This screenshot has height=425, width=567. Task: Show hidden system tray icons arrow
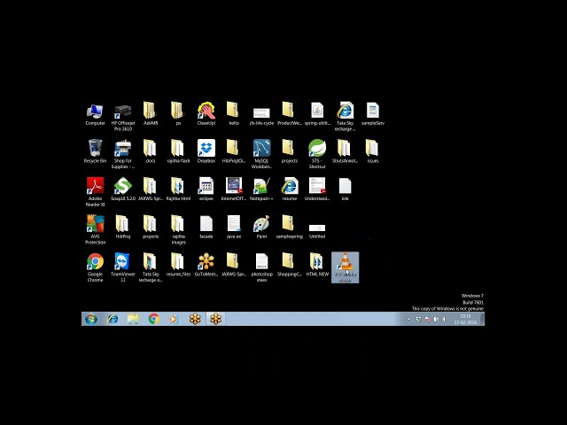point(409,319)
